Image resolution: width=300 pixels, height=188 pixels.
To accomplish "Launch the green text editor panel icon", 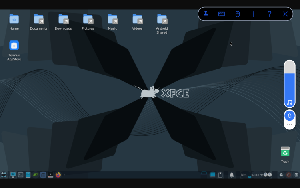I will click(x=36, y=175).
